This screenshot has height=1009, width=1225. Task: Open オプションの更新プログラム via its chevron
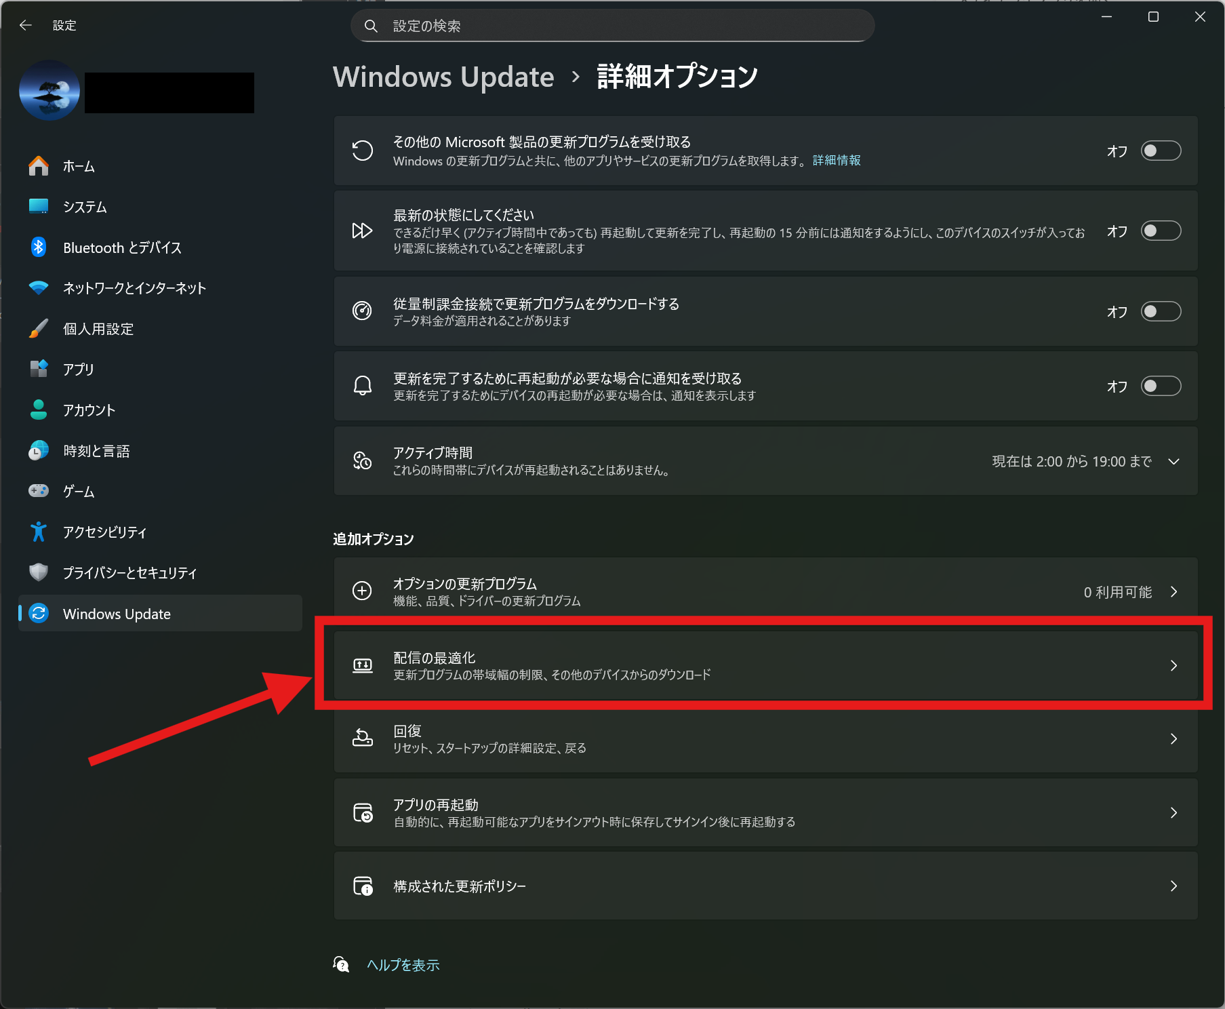(1173, 592)
